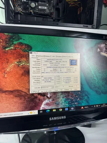
Task: Click the Core Speed value
Action: (x=48, y=78)
